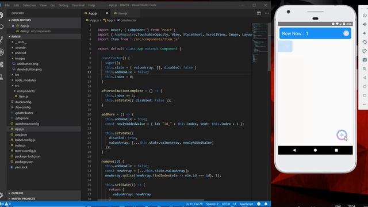Take emulator screenshot with camera icon
Viewport: 368px width, 207px height.
365,60
